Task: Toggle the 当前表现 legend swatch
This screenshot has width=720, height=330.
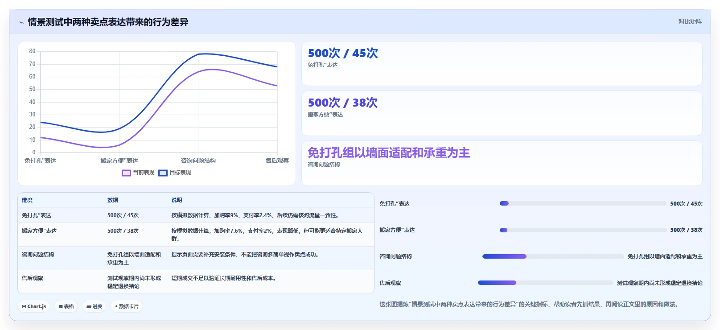Action: 127,173
